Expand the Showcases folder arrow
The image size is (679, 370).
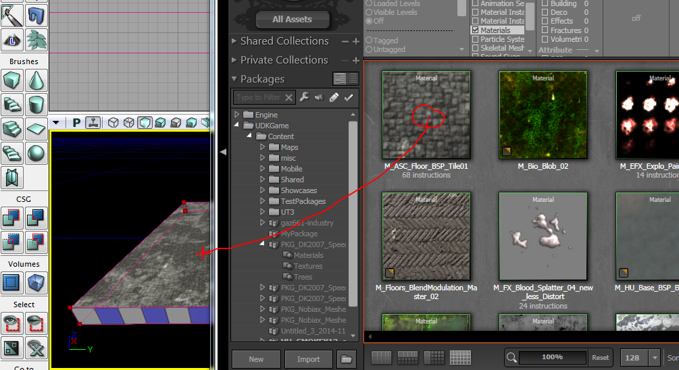point(262,190)
